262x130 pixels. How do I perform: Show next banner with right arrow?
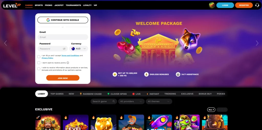pyautogui.click(x=257, y=43)
